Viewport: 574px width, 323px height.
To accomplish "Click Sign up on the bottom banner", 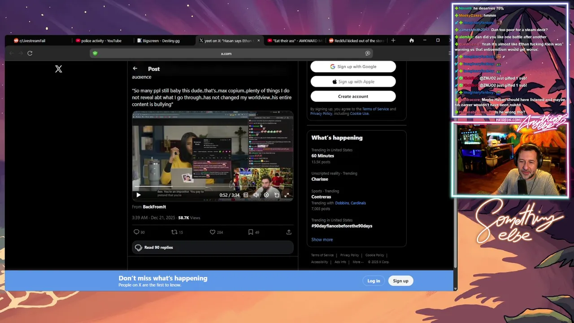I will [x=400, y=281].
